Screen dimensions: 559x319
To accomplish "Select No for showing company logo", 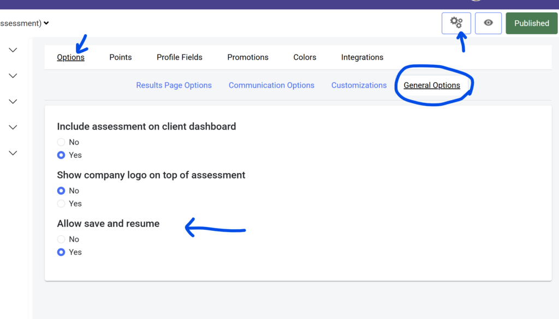I will tap(61, 191).
